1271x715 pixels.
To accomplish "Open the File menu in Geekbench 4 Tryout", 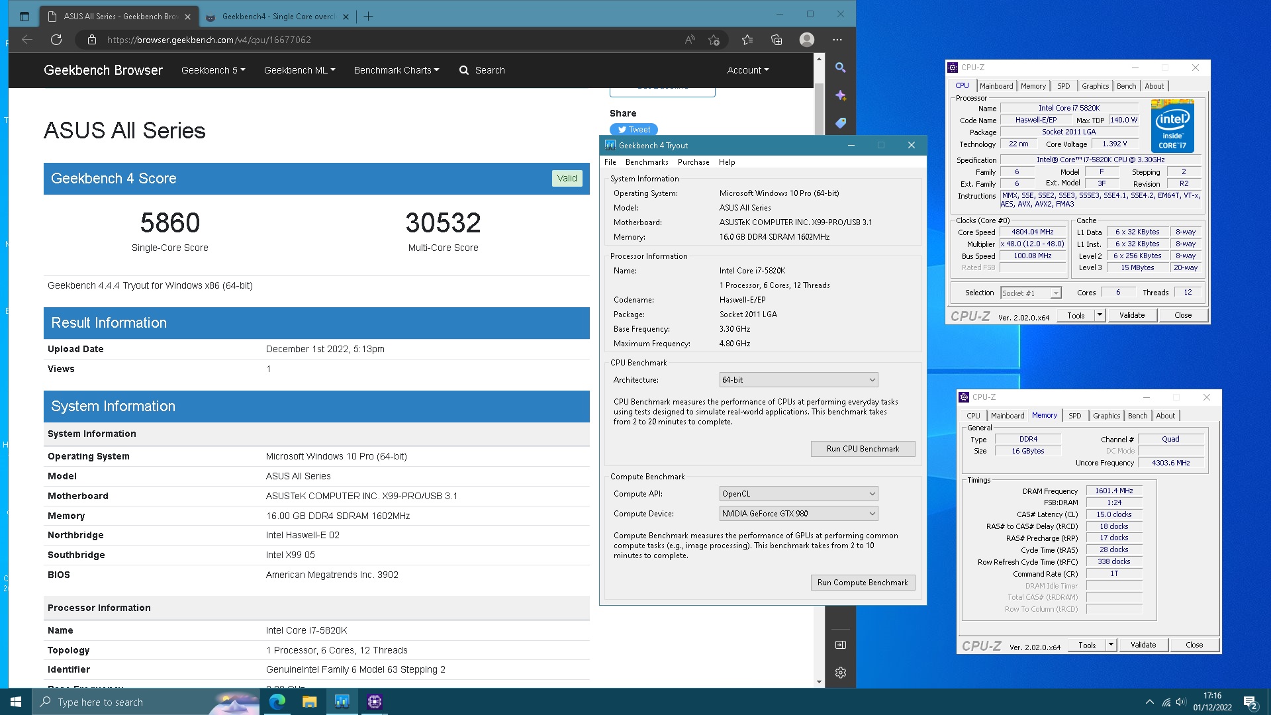I will pos(610,162).
